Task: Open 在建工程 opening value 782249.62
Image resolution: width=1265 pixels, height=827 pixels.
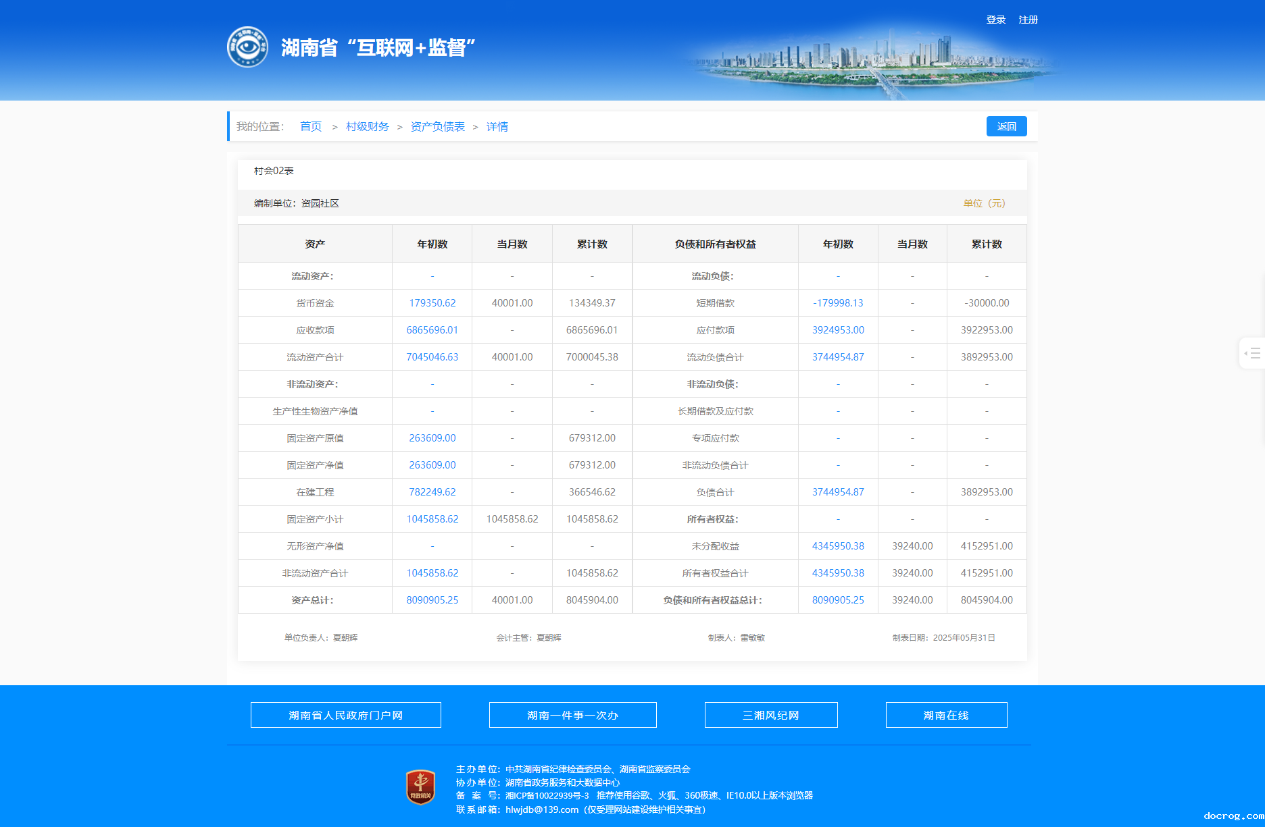Action: coord(432,492)
